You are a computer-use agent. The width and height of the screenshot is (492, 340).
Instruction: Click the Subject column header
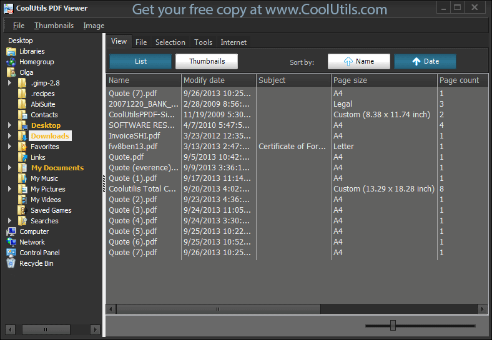pyautogui.click(x=293, y=80)
